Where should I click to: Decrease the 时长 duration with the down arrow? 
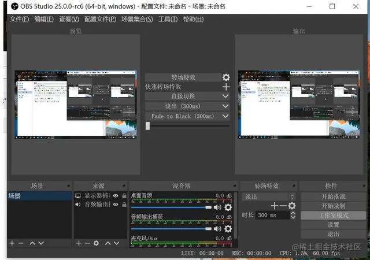pyautogui.click(x=293, y=217)
